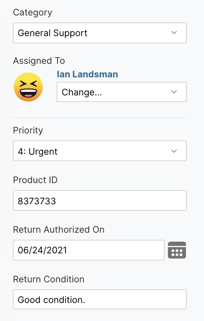Open the 4: Urgent priority selector
The height and width of the screenshot is (321, 204).
coord(93,151)
